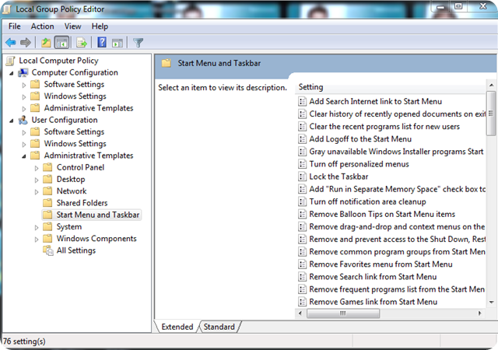Click the Back arrow toolbar icon

pyautogui.click(x=11, y=42)
